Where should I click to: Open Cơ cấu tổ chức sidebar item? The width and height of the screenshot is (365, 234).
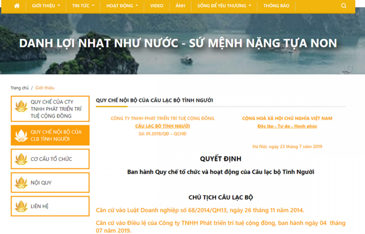[x=51, y=159]
